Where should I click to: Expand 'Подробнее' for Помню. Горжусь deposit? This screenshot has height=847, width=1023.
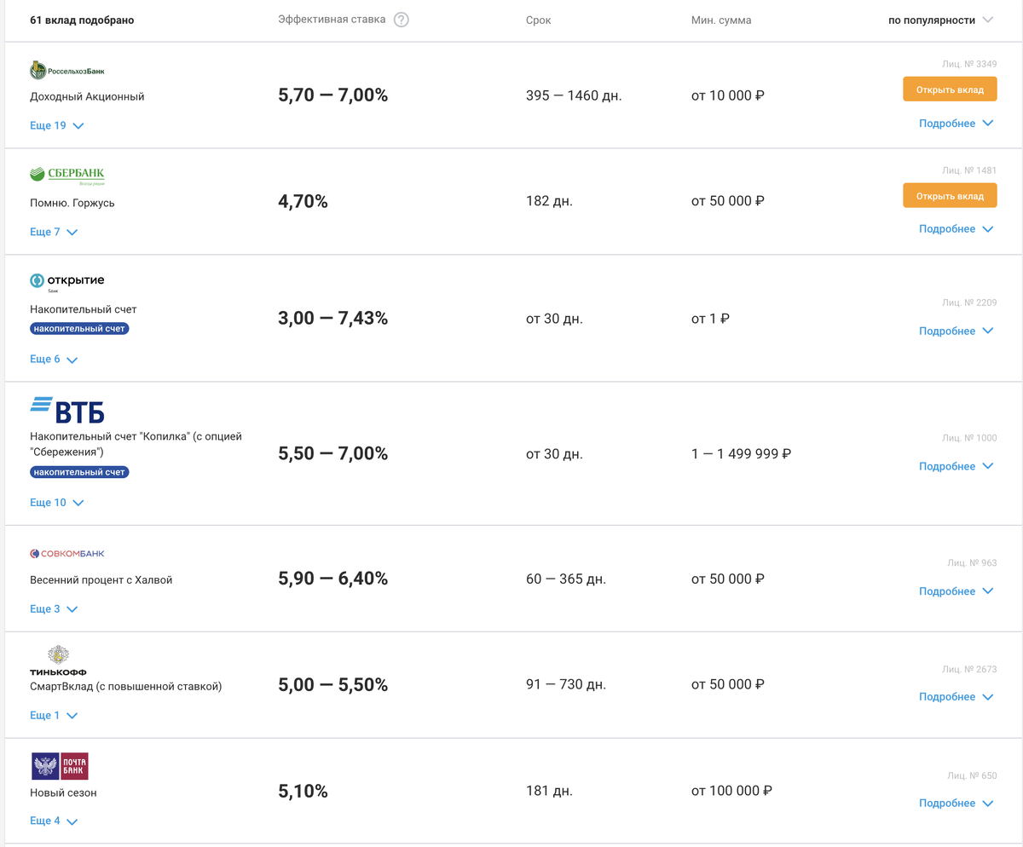tap(957, 229)
